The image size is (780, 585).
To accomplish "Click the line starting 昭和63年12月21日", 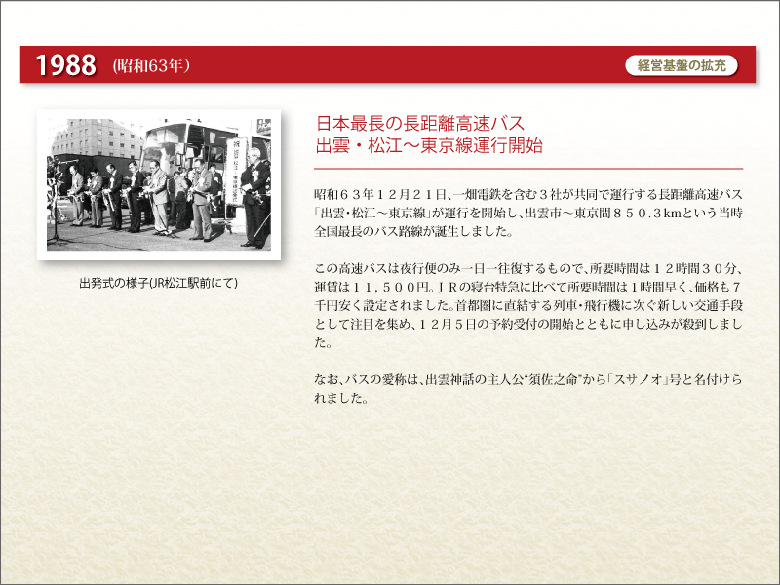I will [528, 196].
